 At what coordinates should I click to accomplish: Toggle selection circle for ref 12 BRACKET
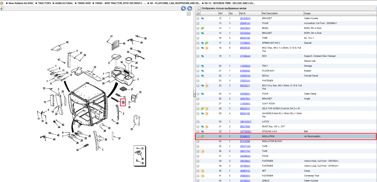click(198, 18)
